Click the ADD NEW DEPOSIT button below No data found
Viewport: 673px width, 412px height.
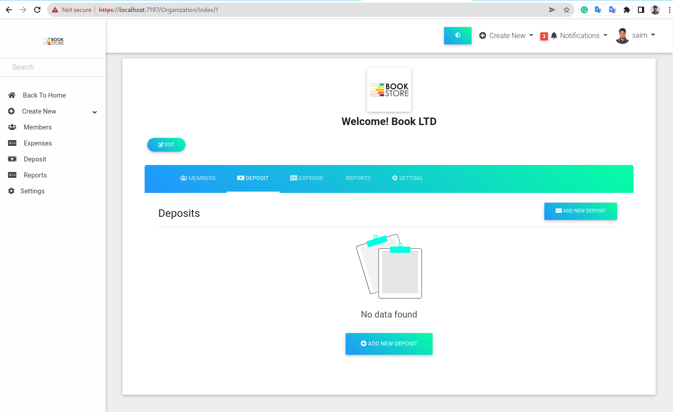pyautogui.click(x=389, y=344)
